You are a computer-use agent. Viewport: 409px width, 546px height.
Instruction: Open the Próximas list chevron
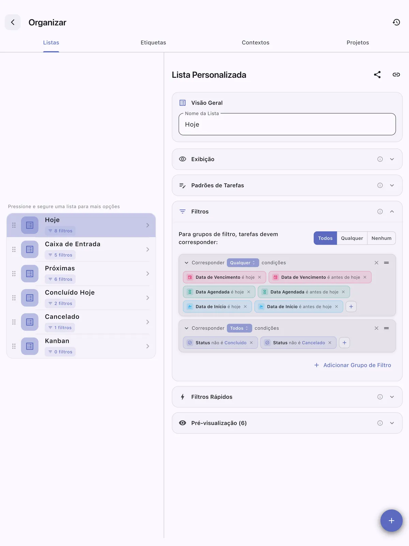tap(148, 274)
